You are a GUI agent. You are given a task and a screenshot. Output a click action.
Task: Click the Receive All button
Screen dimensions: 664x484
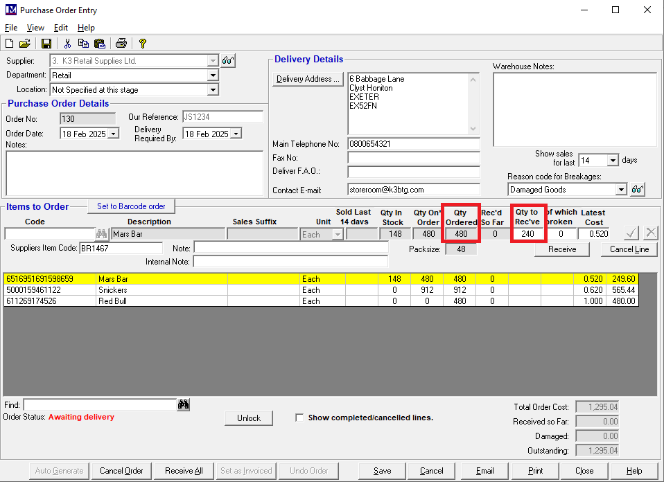click(184, 471)
